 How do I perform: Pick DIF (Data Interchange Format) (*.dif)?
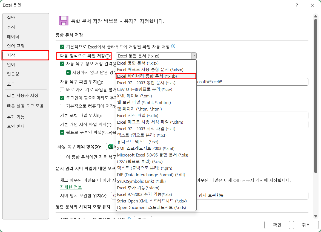point(156,175)
